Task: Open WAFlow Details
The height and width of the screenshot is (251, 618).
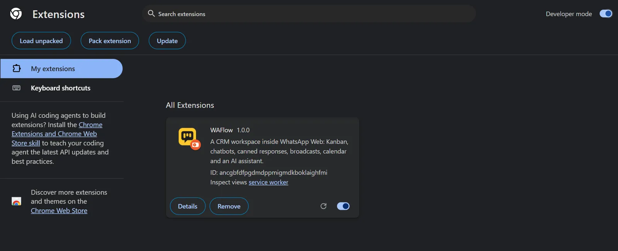Action: coord(188,206)
